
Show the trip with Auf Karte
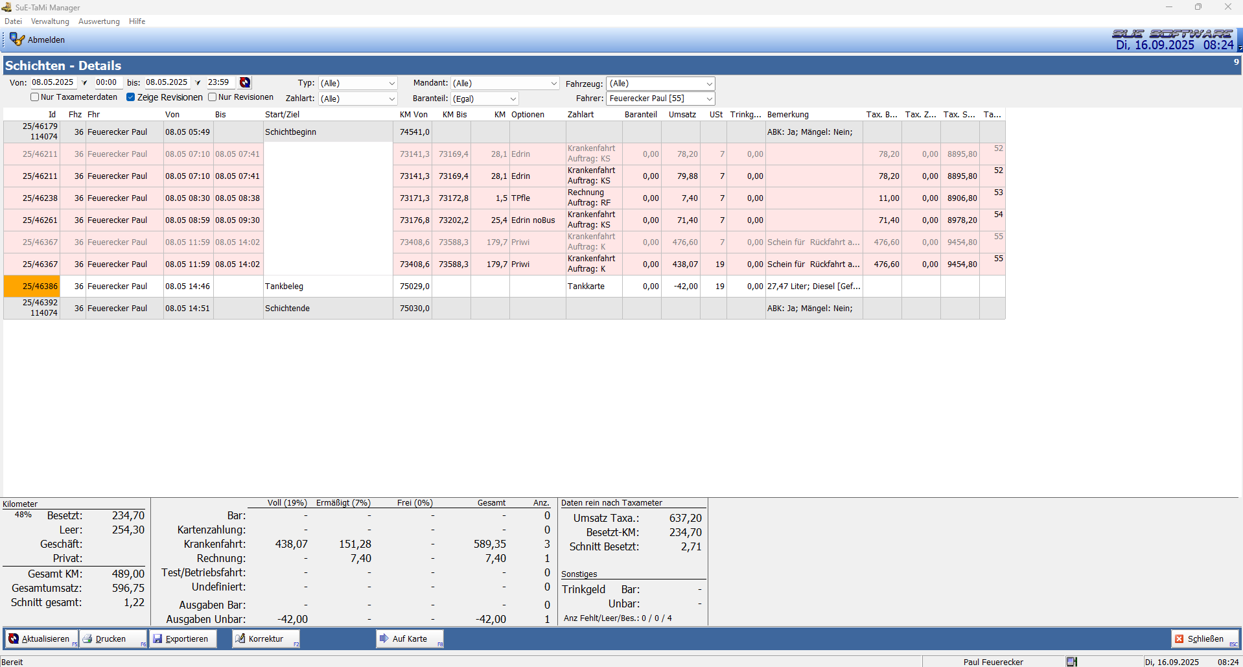410,638
